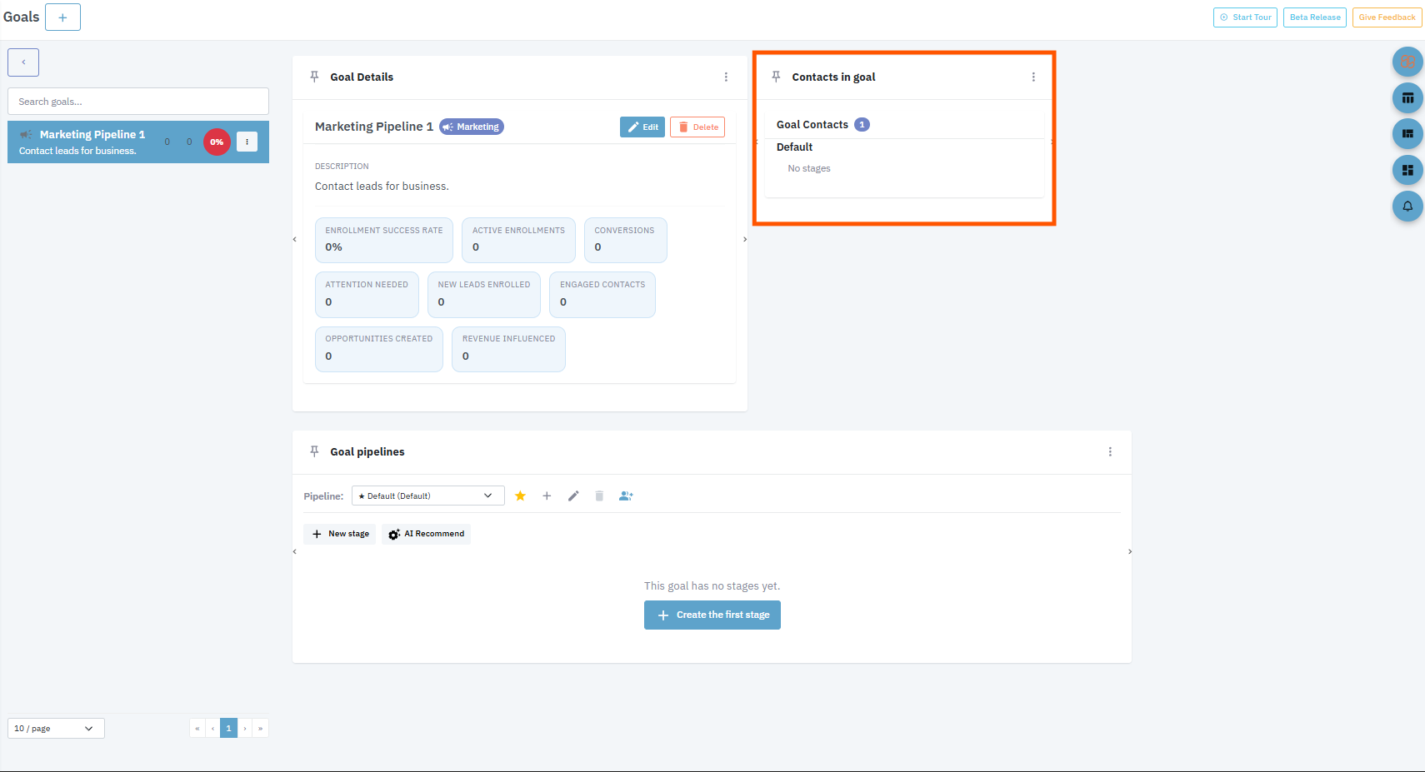Click the Search goals input field
Viewport: 1425px width, 772px height.
[x=138, y=102]
